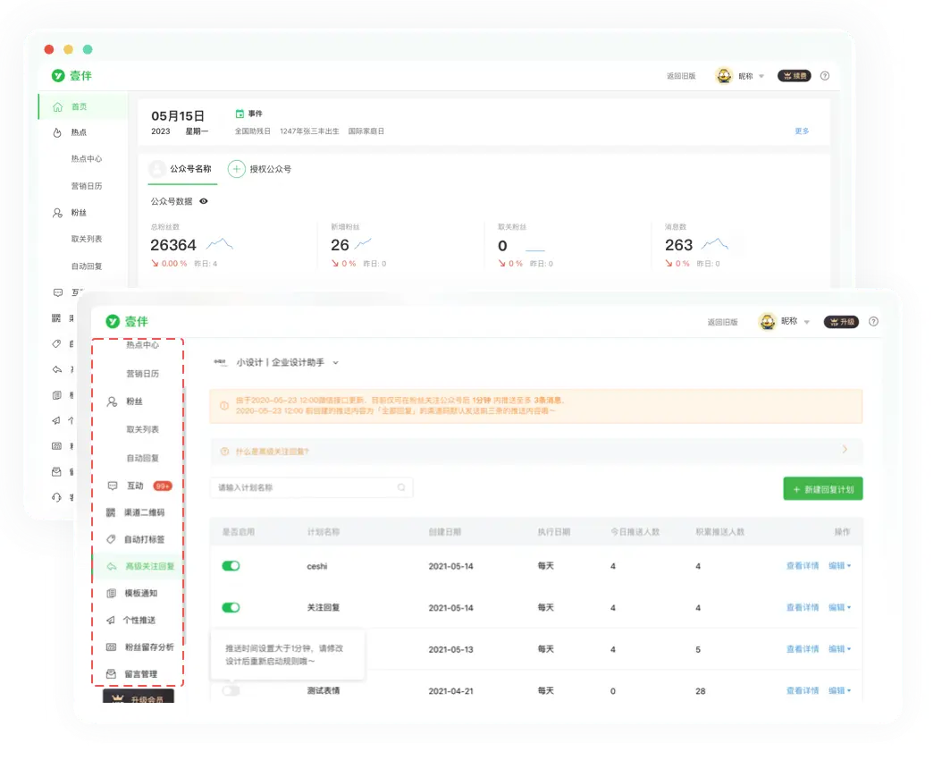
Task: Open the 小设计 | 企业设计助手 account dropdown
Action: click(x=336, y=363)
